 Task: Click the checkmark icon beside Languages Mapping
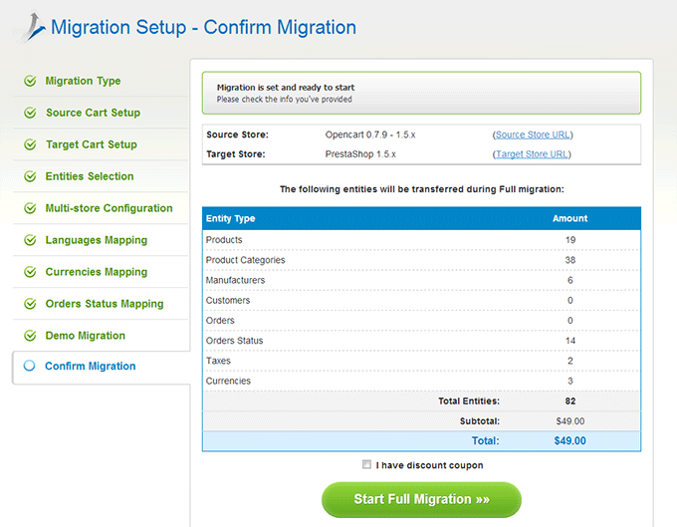(x=30, y=240)
